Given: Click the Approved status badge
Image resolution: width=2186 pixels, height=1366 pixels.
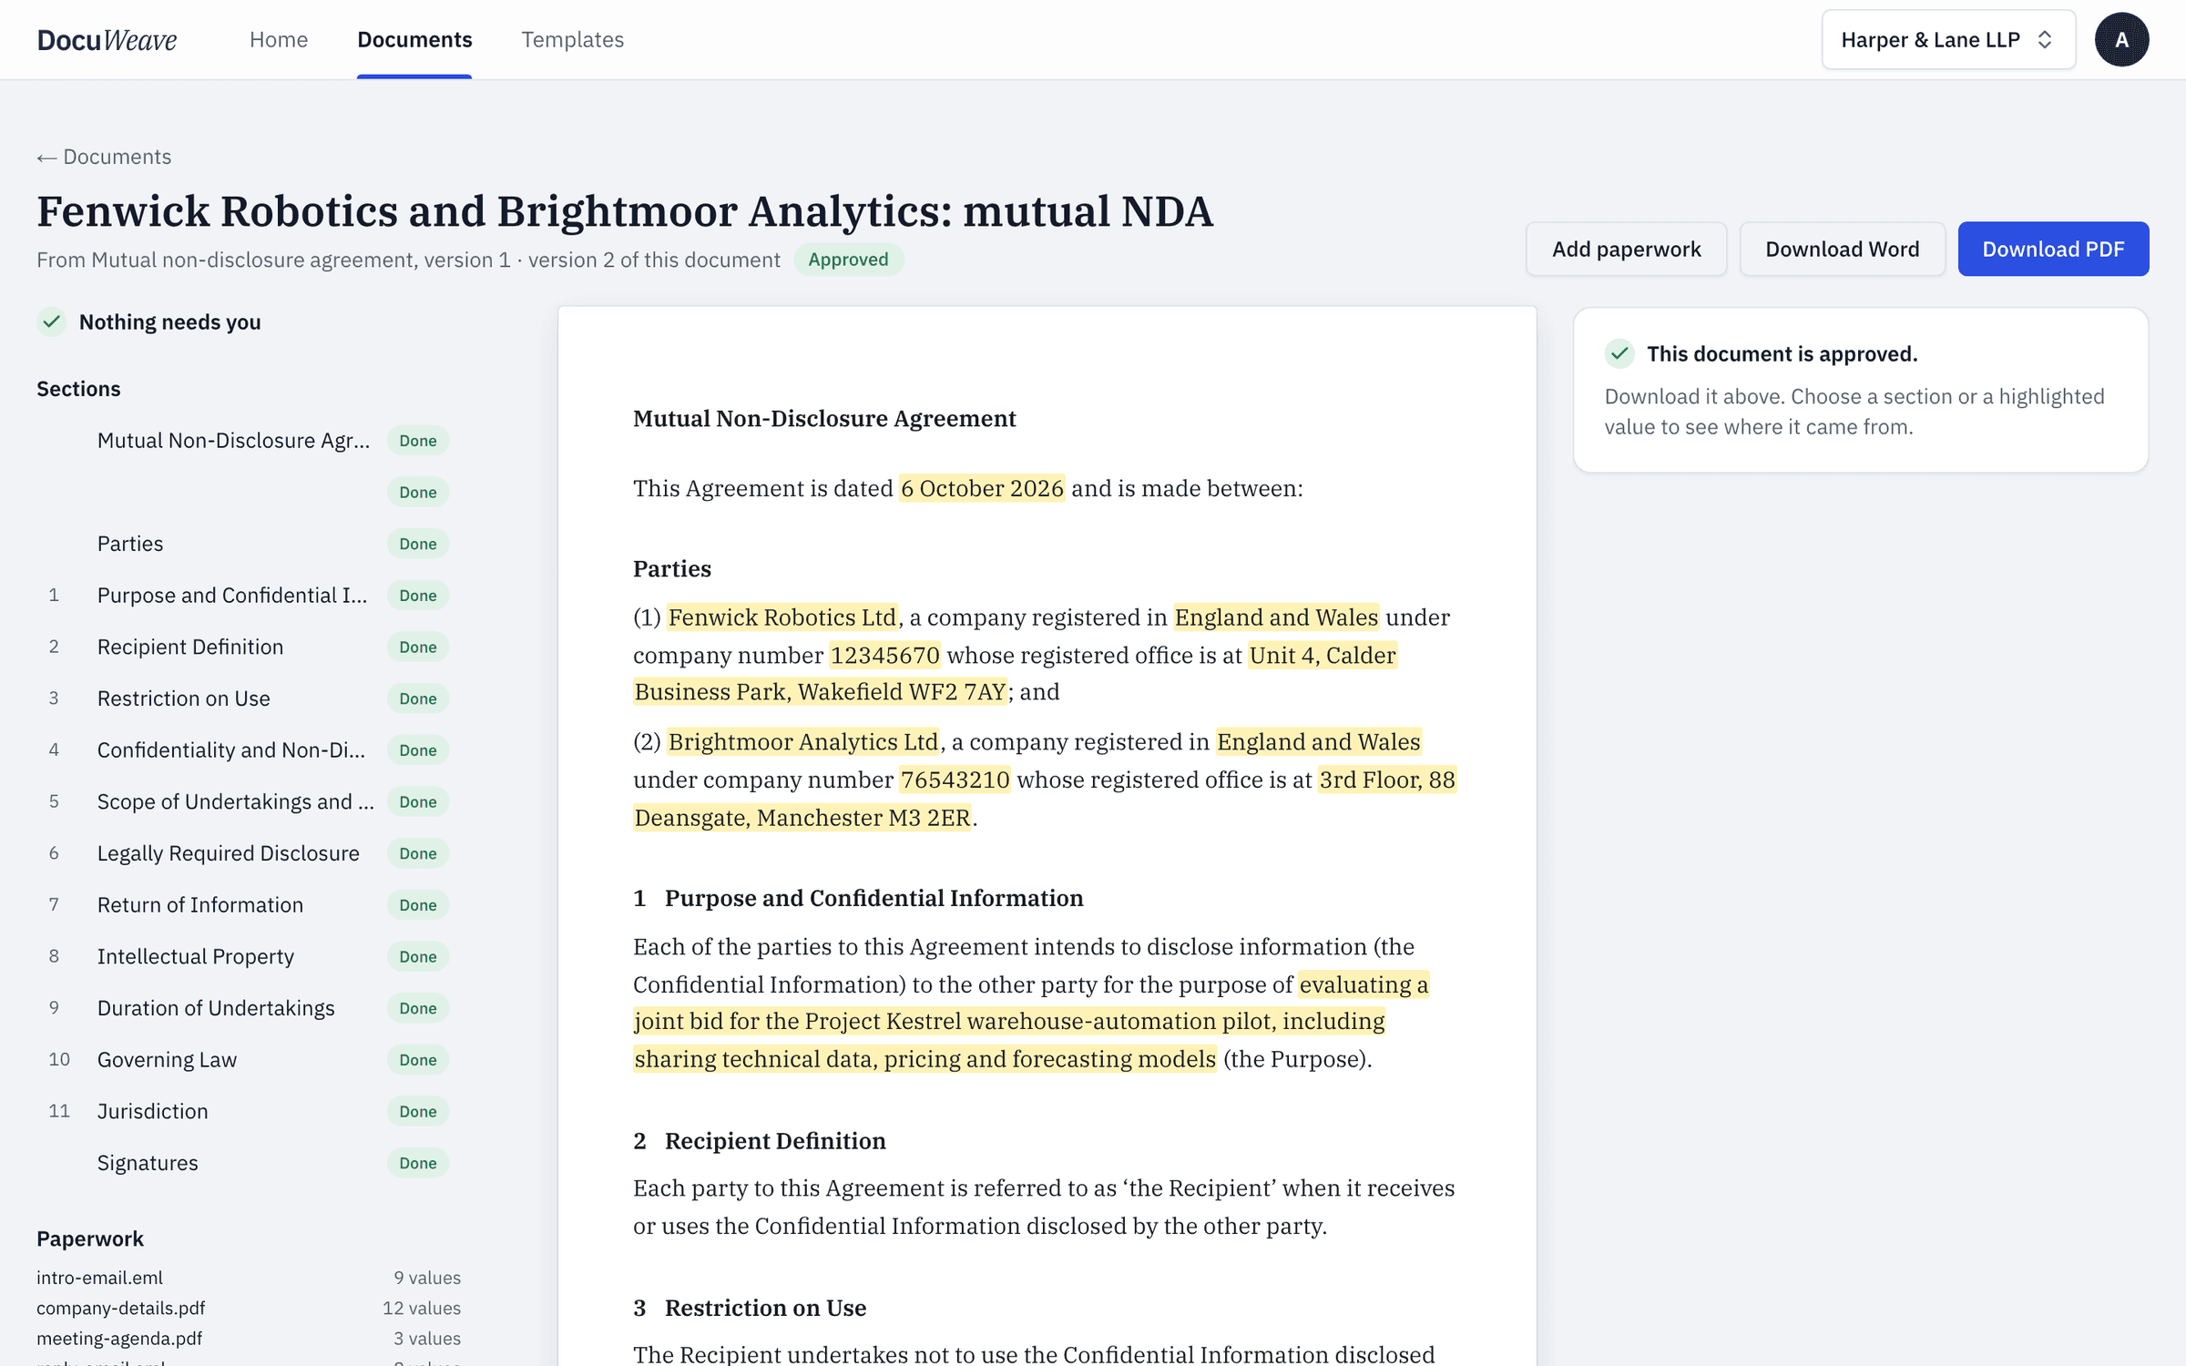Looking at the screenshot, I should point(848,260).
